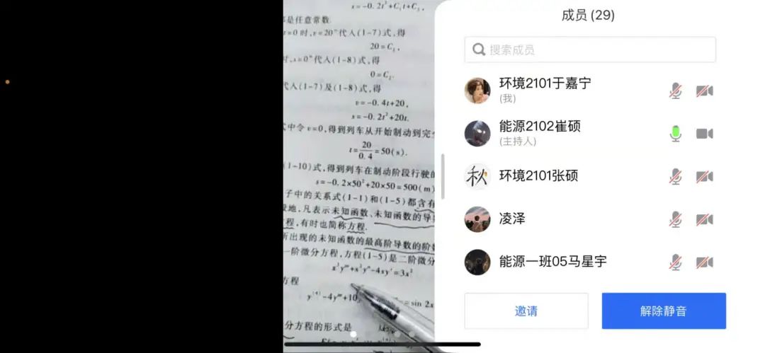Screen dimensions: 765x353
Task: Click the muted microphone icon for 凌泽
Action: click(x=675, y=219)
